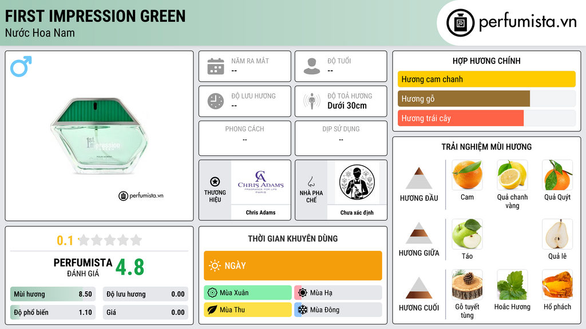Click the yellow Hương cam chanh bar
Screen dimensions: 586x329
(486, 79)
